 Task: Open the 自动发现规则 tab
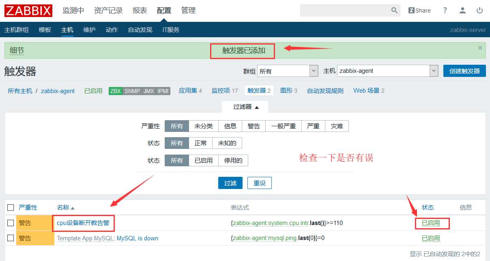(325, 91)
